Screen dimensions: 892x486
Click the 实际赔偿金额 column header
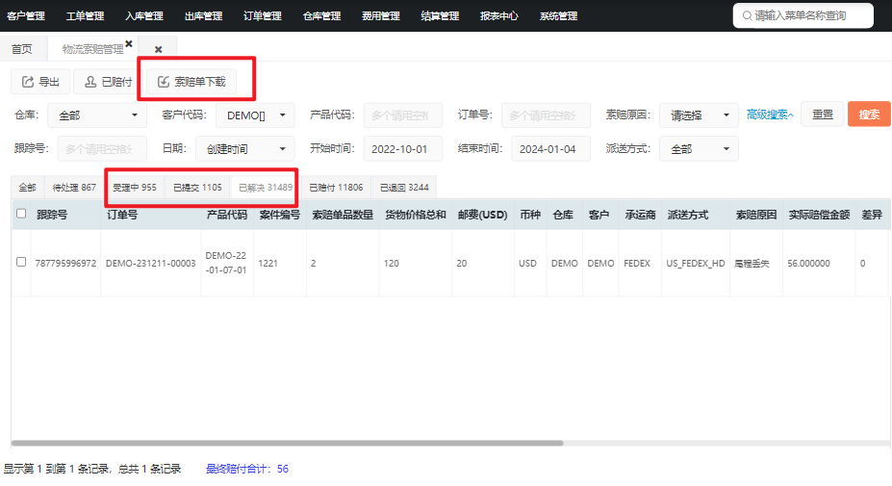819,216
